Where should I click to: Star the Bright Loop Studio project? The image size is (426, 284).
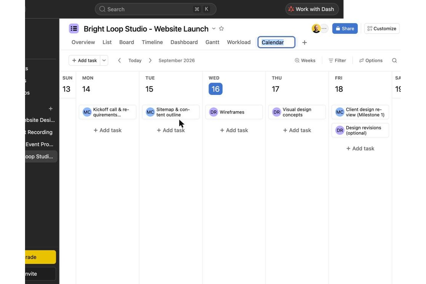pyautogui.click(x=221, y=28)
